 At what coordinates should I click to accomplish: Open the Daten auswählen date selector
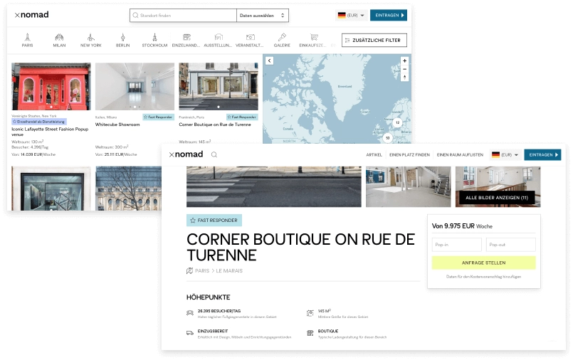[263, 16]
